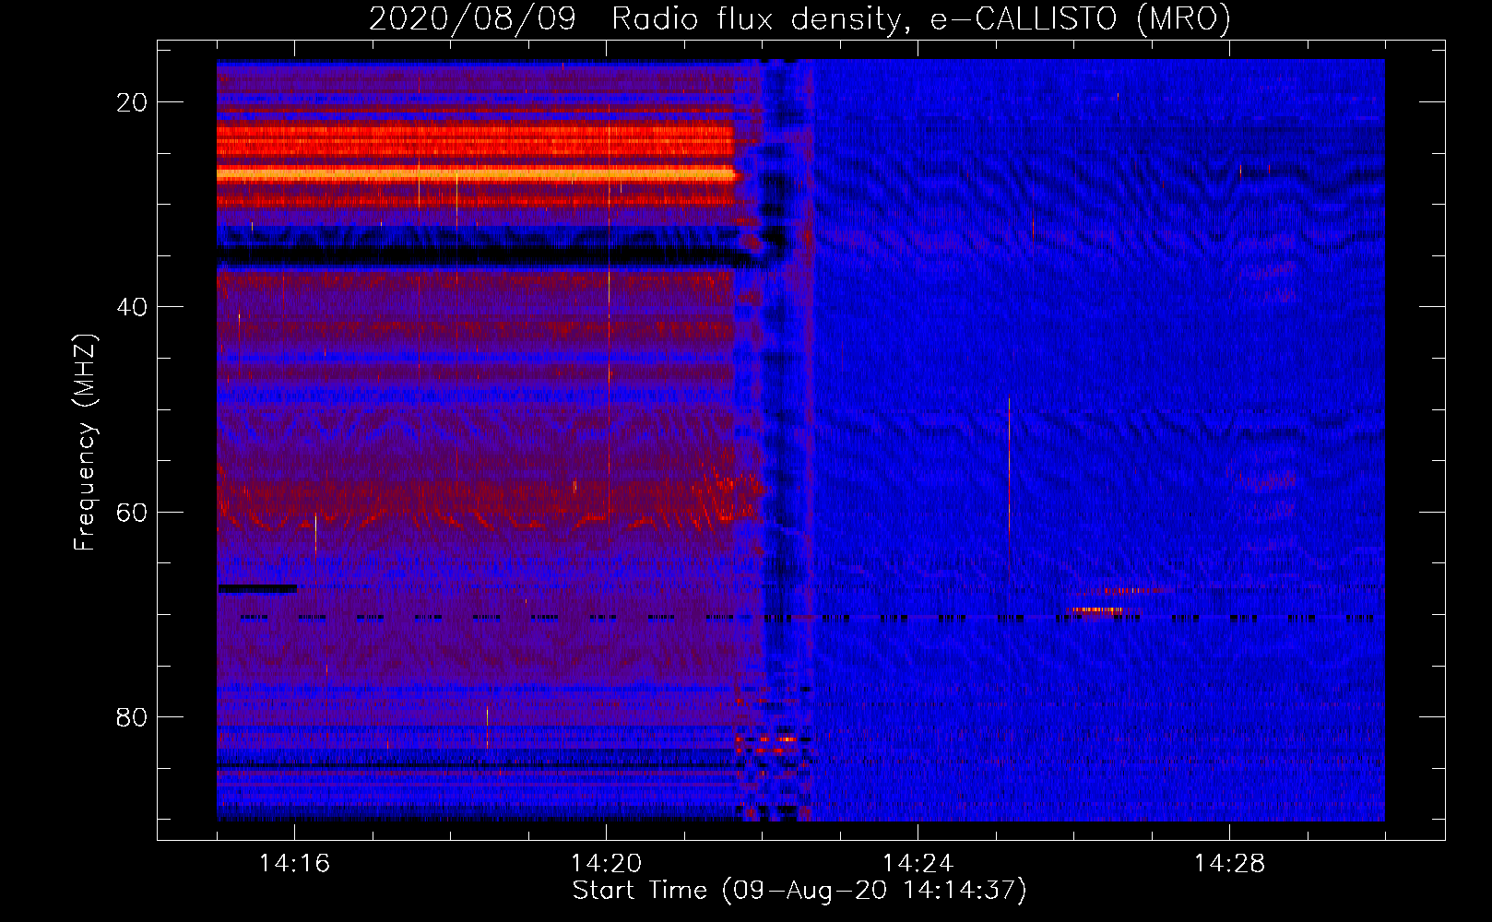This screenshot has height=922, width=1492.
Task: Click the bright yellow emission band near 27 MHz
Action: [477, 173]
